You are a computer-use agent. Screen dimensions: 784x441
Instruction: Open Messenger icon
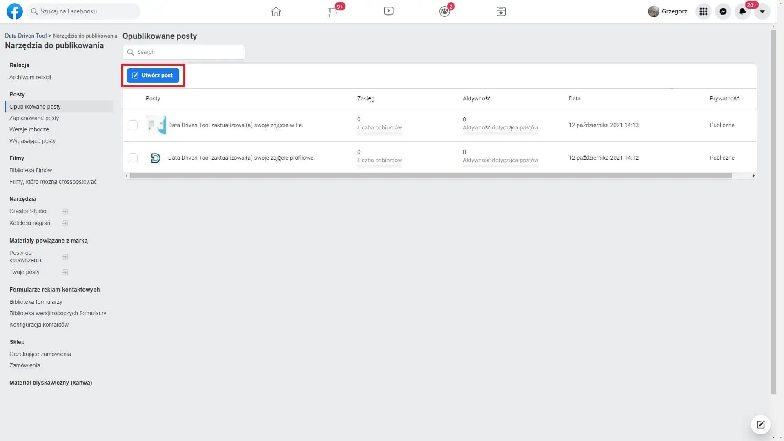coord(723,11)
